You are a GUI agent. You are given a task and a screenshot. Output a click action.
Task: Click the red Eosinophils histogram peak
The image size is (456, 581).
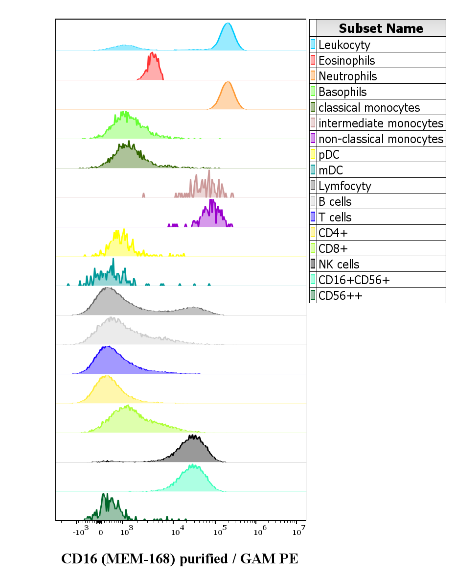click(x=151, y=67)
